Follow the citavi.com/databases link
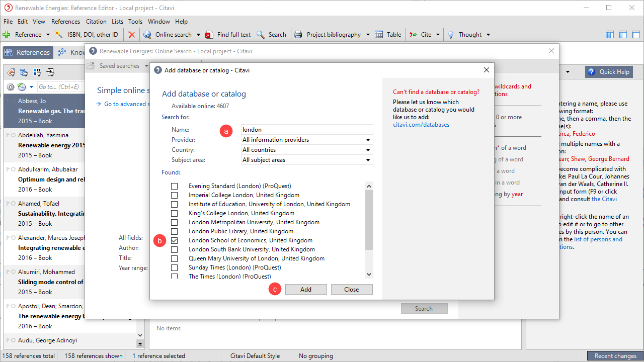Screen dimensions: 644x362 coord(421,124)
